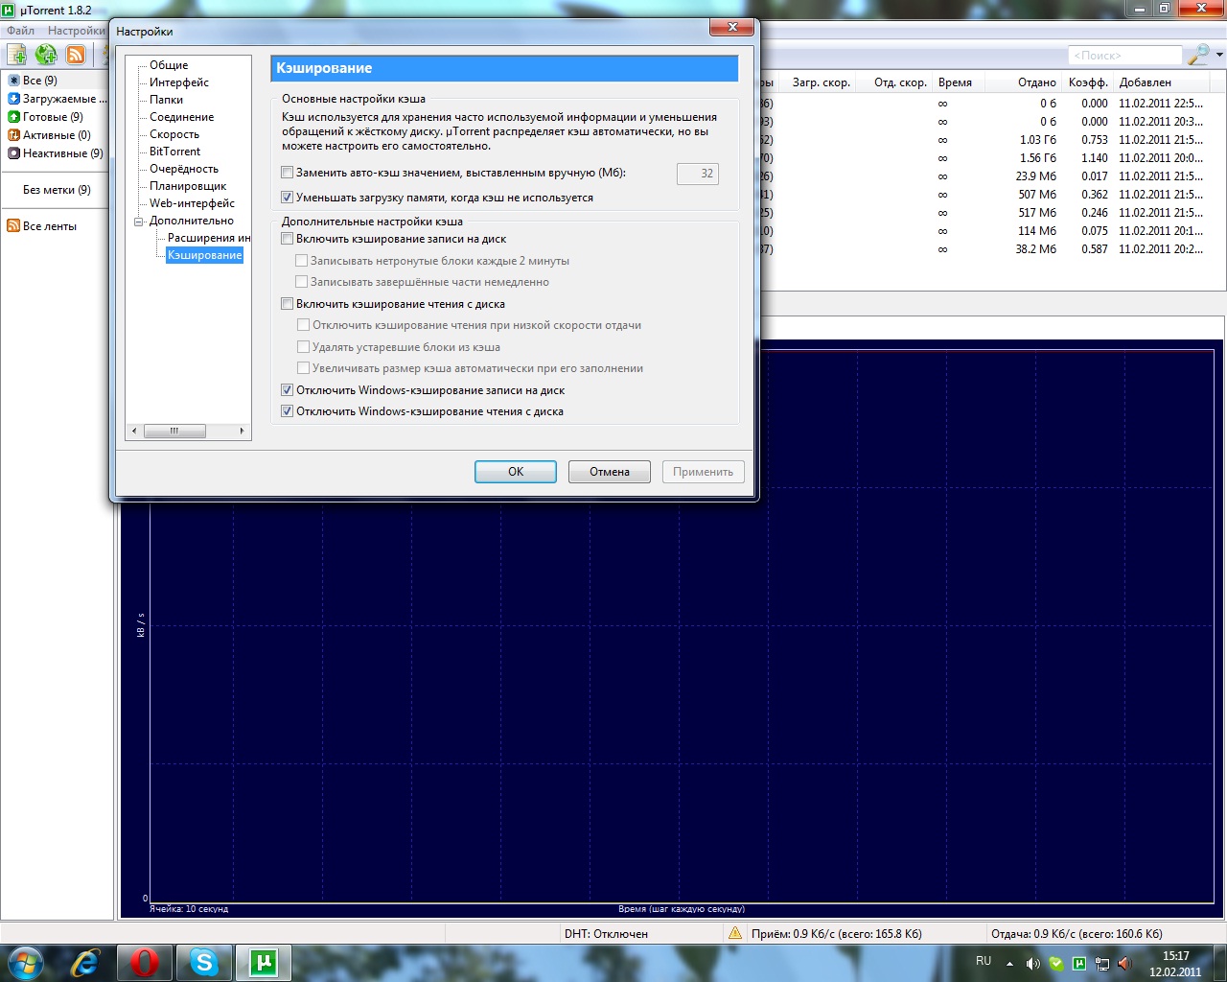
Task: Select the Активные (0) category
Action: [x=49, y=135]
